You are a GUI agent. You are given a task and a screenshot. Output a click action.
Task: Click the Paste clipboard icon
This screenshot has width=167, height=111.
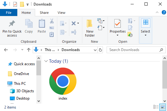[x=42, y=23]
